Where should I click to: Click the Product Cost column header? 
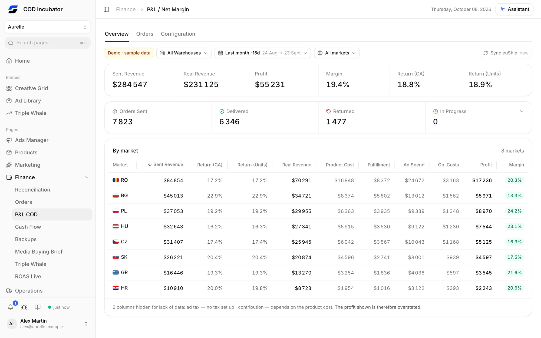(x=339, y=165)
